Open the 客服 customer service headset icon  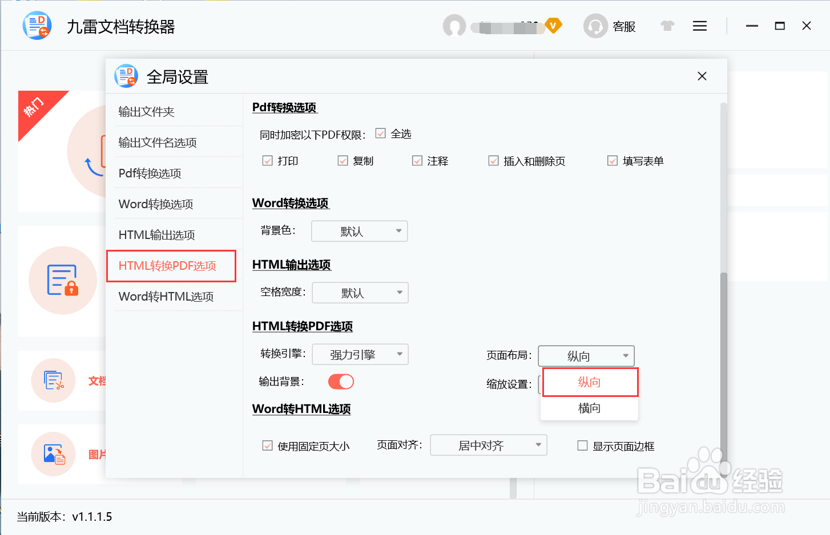tap(595, 26)
